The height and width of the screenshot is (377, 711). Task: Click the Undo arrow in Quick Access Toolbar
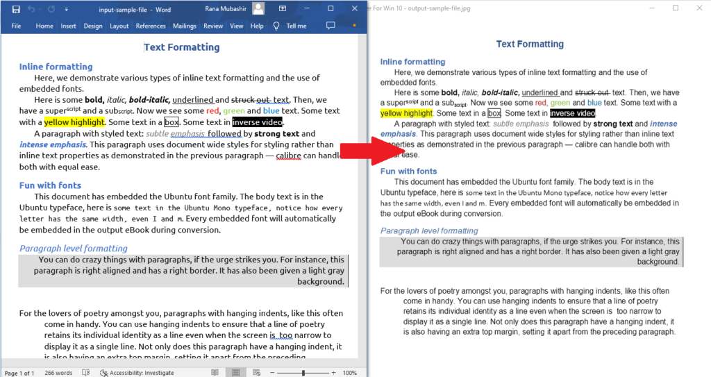coord(31,9)
